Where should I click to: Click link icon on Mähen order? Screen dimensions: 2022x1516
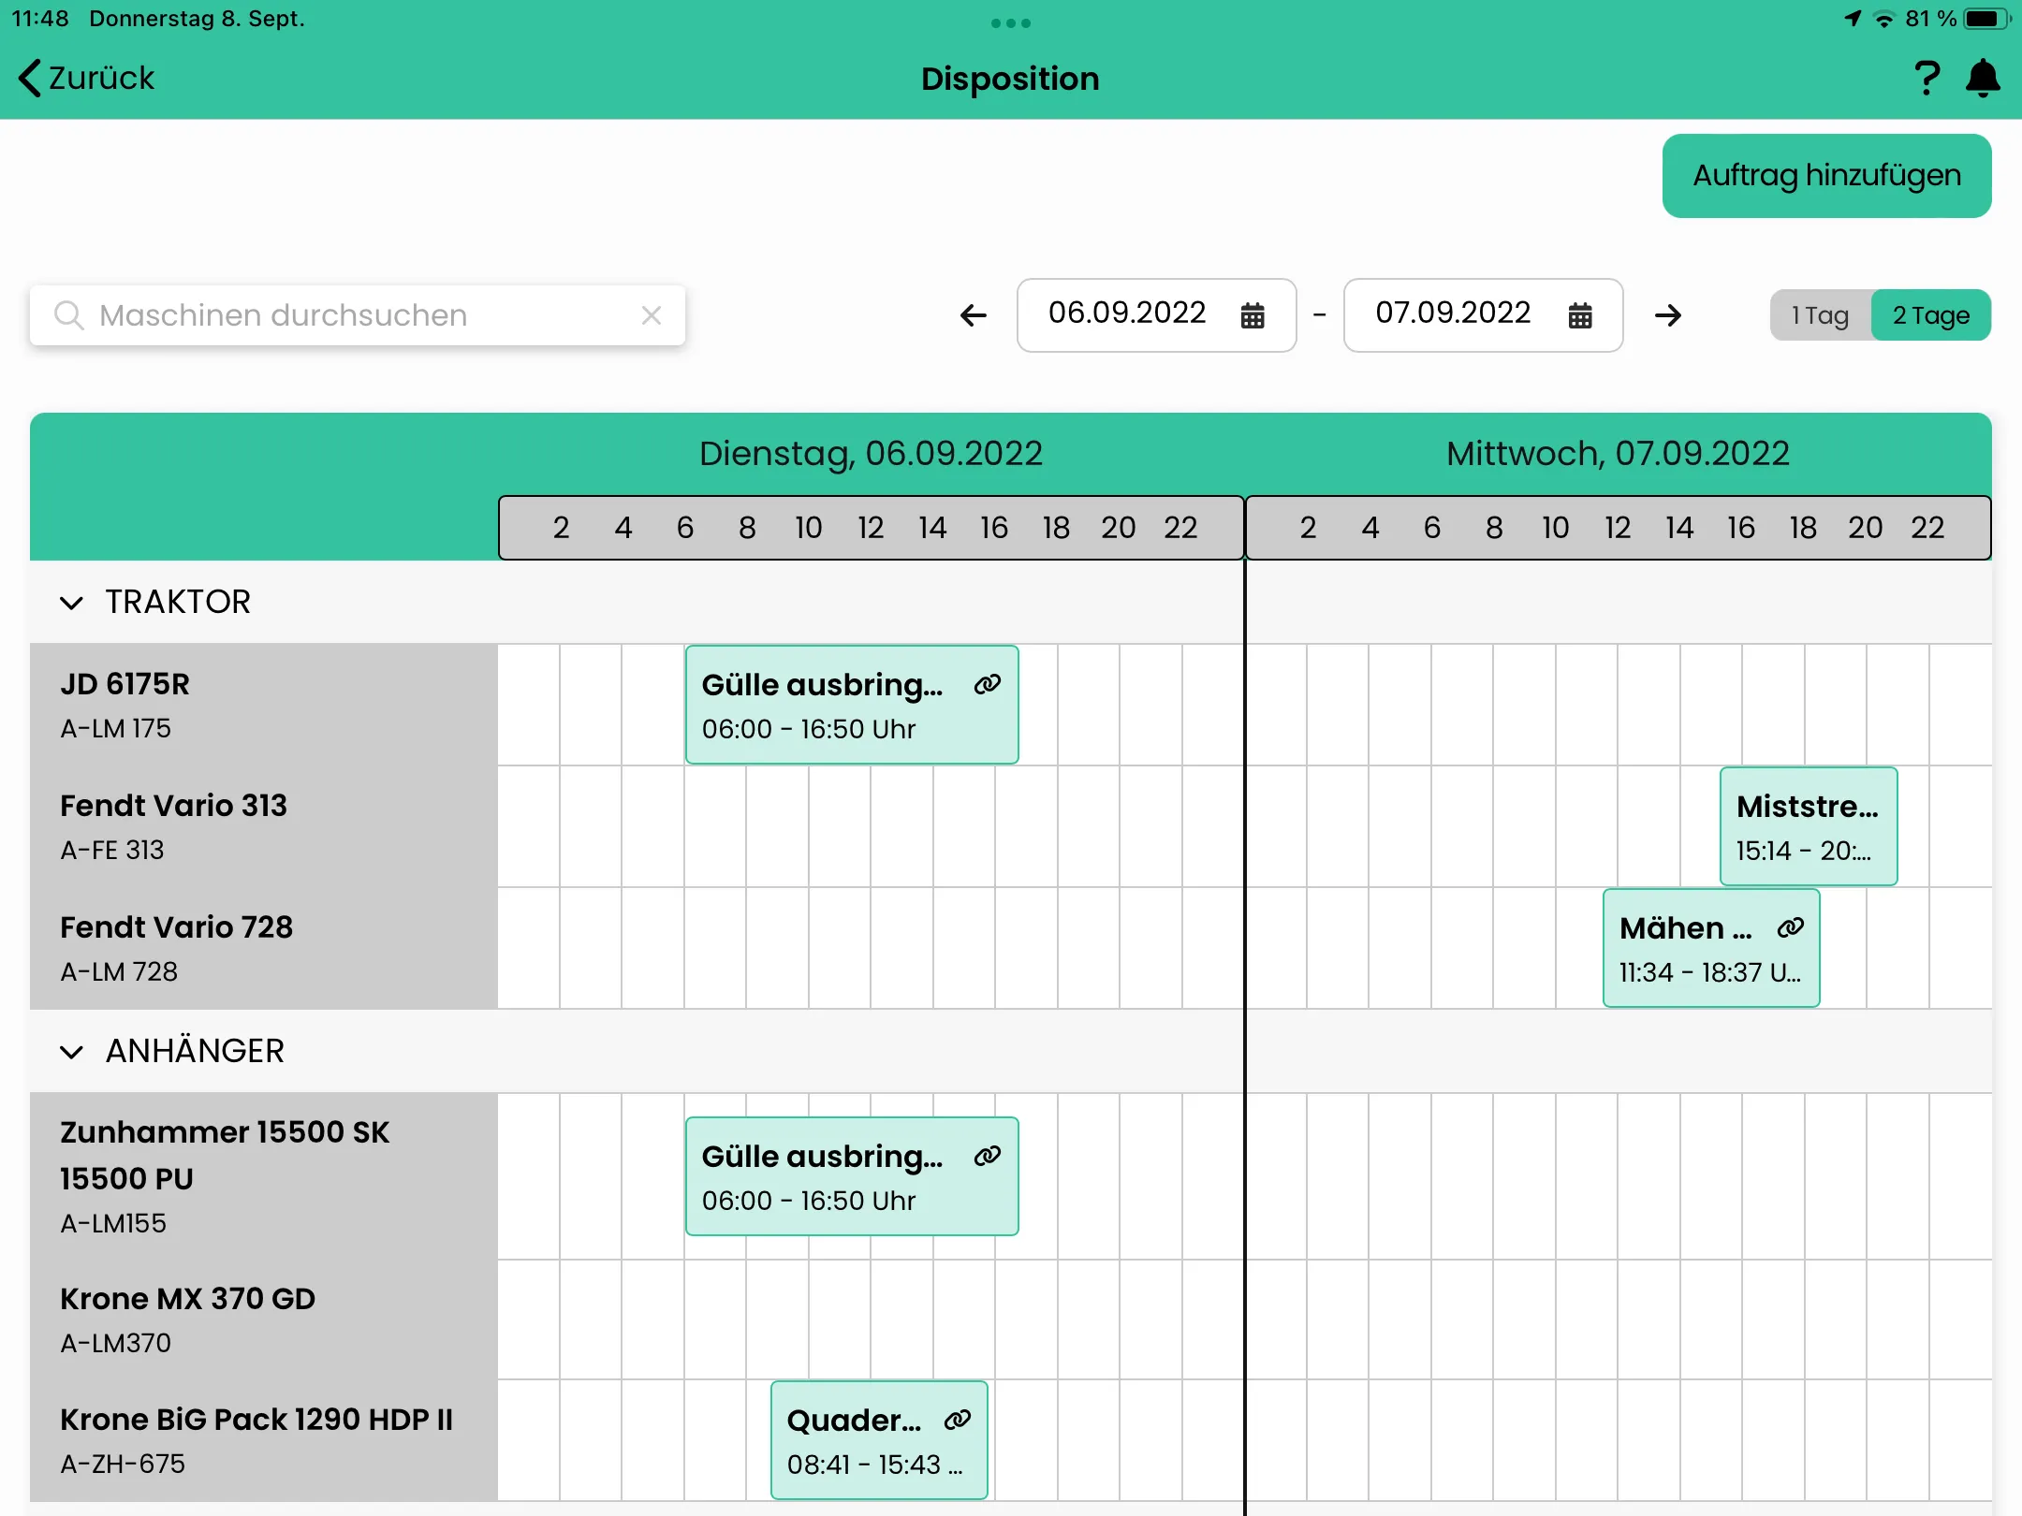[x=1790, y=928]
